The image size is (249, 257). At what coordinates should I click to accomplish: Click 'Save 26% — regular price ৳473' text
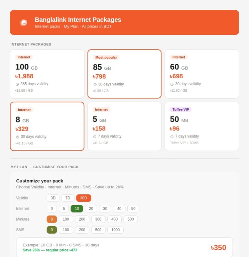point(50,250)
